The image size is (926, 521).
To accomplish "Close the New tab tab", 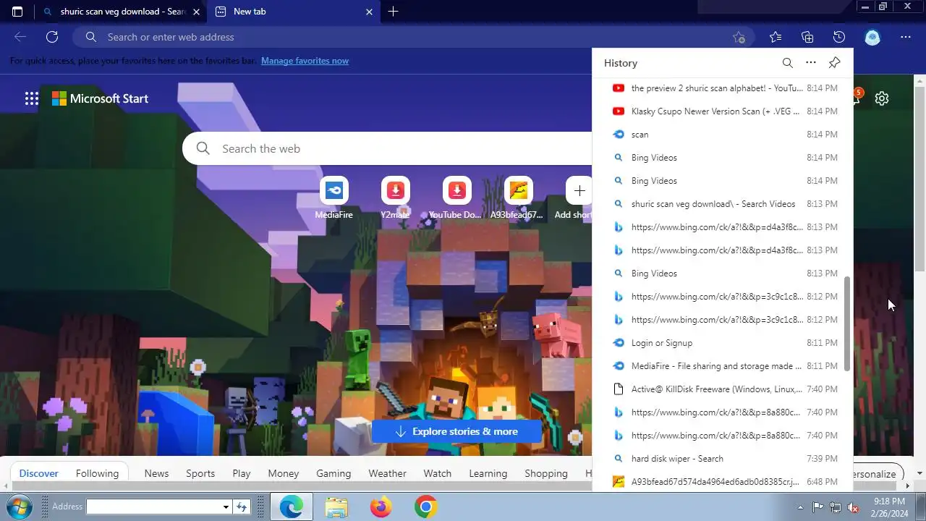I will 369,12.
